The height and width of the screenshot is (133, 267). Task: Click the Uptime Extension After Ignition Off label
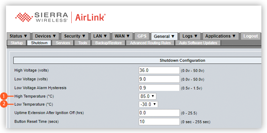tap(49, 113)
